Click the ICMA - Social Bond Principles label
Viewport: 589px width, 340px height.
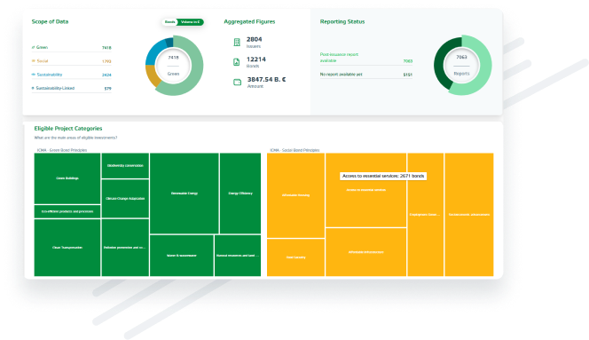pyautogui.click(x=294, y=150)
